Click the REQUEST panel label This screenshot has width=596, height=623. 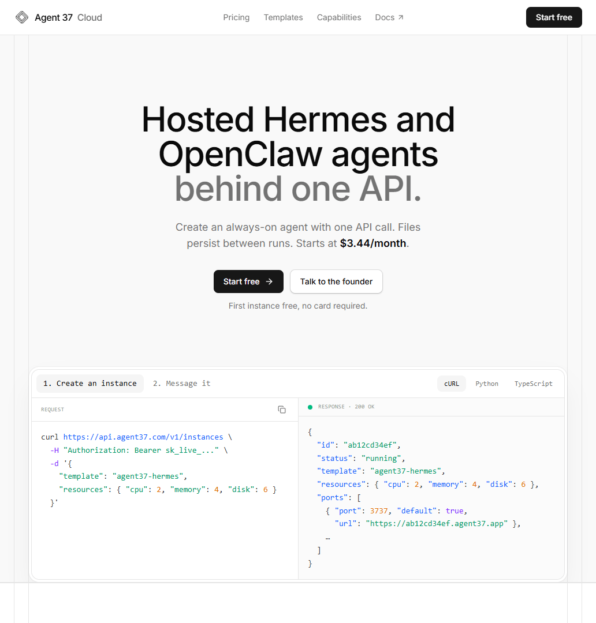coord(53,410)
